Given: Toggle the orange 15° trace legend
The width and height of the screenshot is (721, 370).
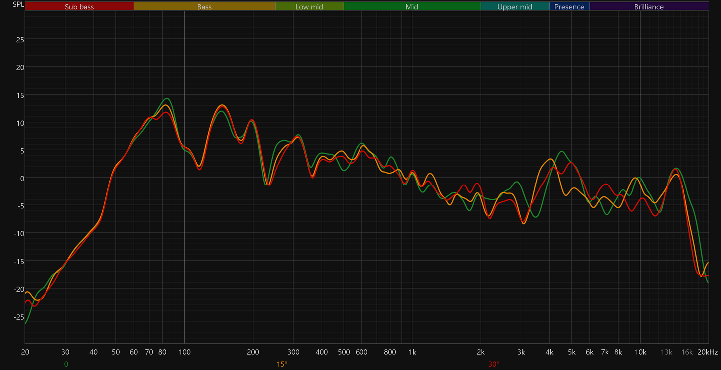Looking at the screenshot, I should (282, 364).
